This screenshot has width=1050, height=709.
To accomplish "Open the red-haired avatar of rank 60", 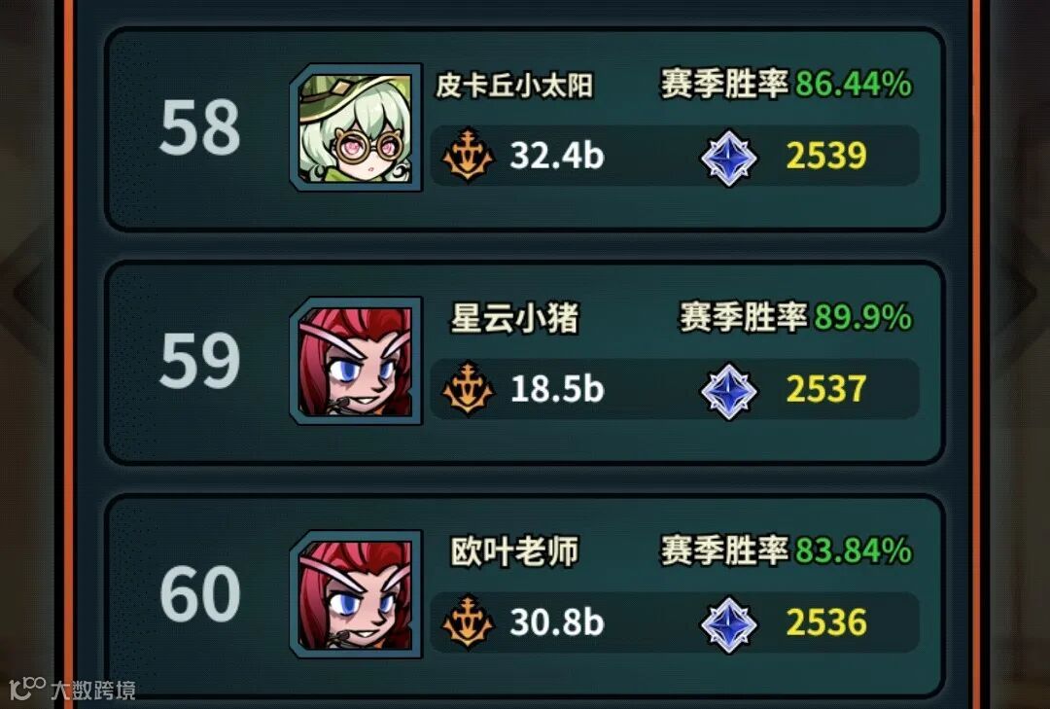I will coord(356,594).
